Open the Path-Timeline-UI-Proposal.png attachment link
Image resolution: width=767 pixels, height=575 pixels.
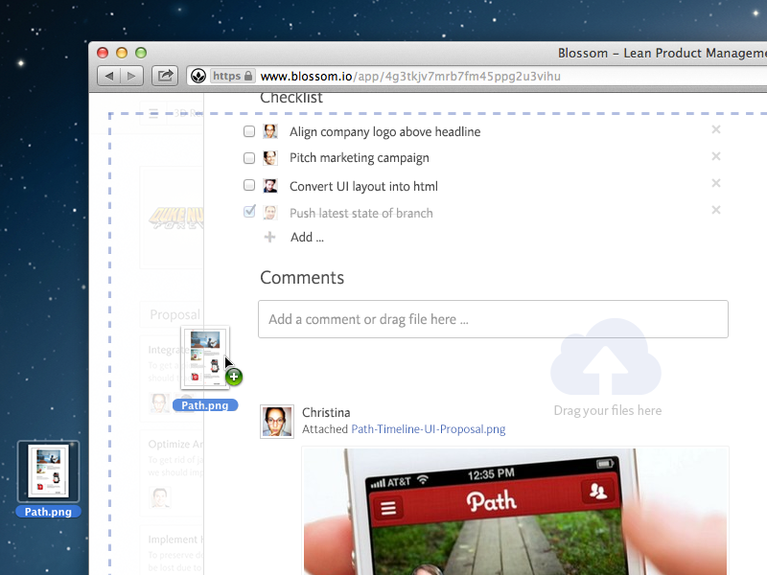pyautogui.click(x=428, y=429)
